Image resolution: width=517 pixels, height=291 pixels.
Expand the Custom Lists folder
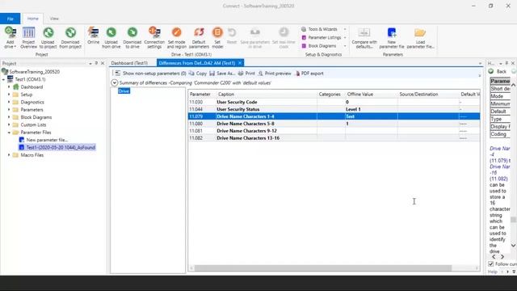[9, 125]
